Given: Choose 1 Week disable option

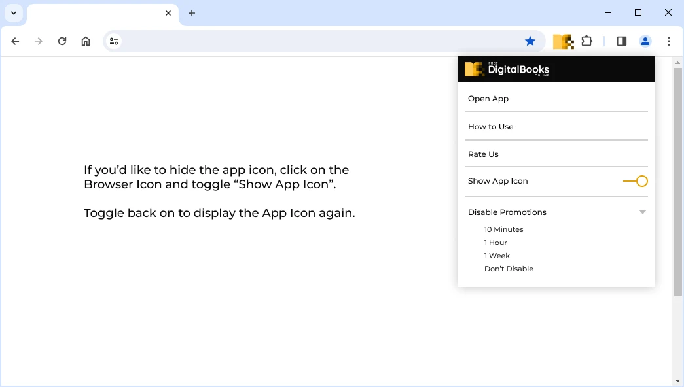Looking at the screenshot, I should tap(497, 256).
